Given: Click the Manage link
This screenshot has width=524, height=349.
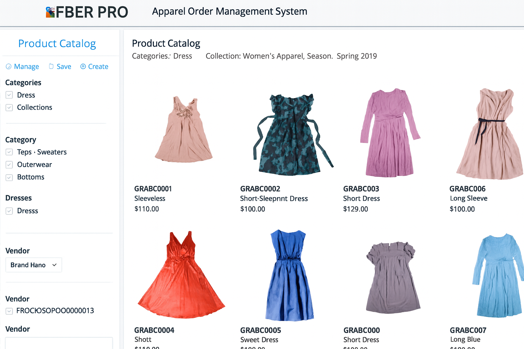Looking at the screenshot, I should point(26,66).
